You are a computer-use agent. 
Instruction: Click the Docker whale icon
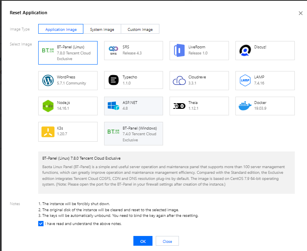point(245,106)
